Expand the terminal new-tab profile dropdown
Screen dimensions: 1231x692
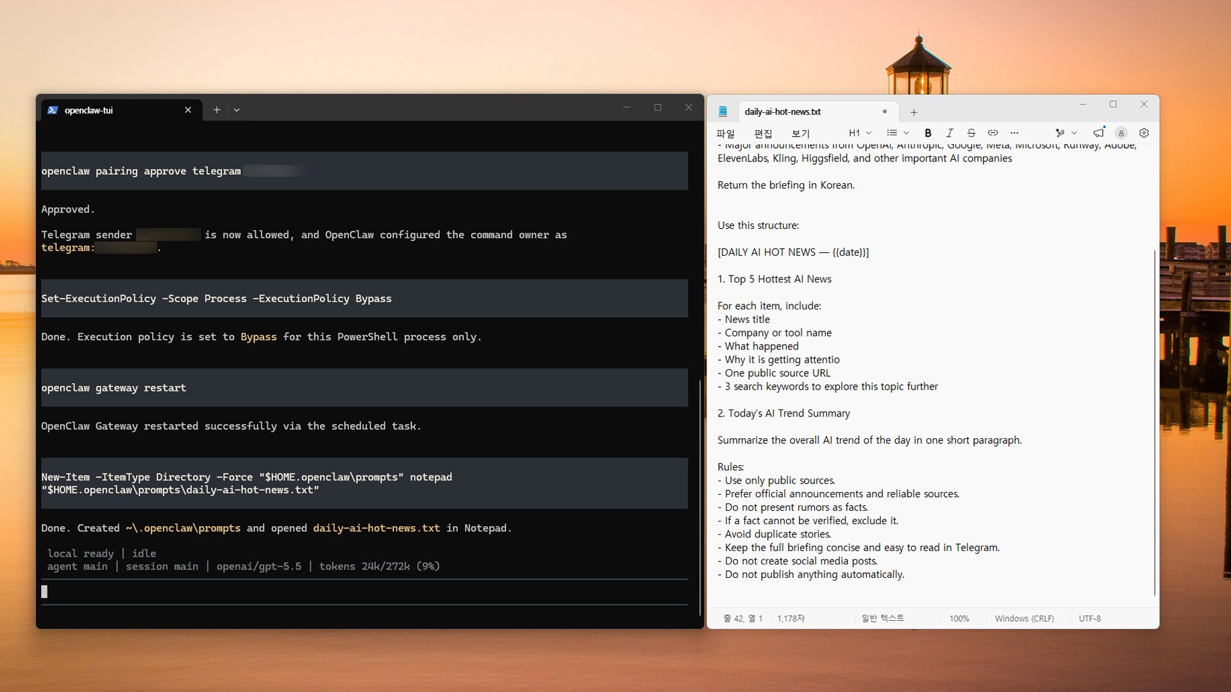point(237,110)
